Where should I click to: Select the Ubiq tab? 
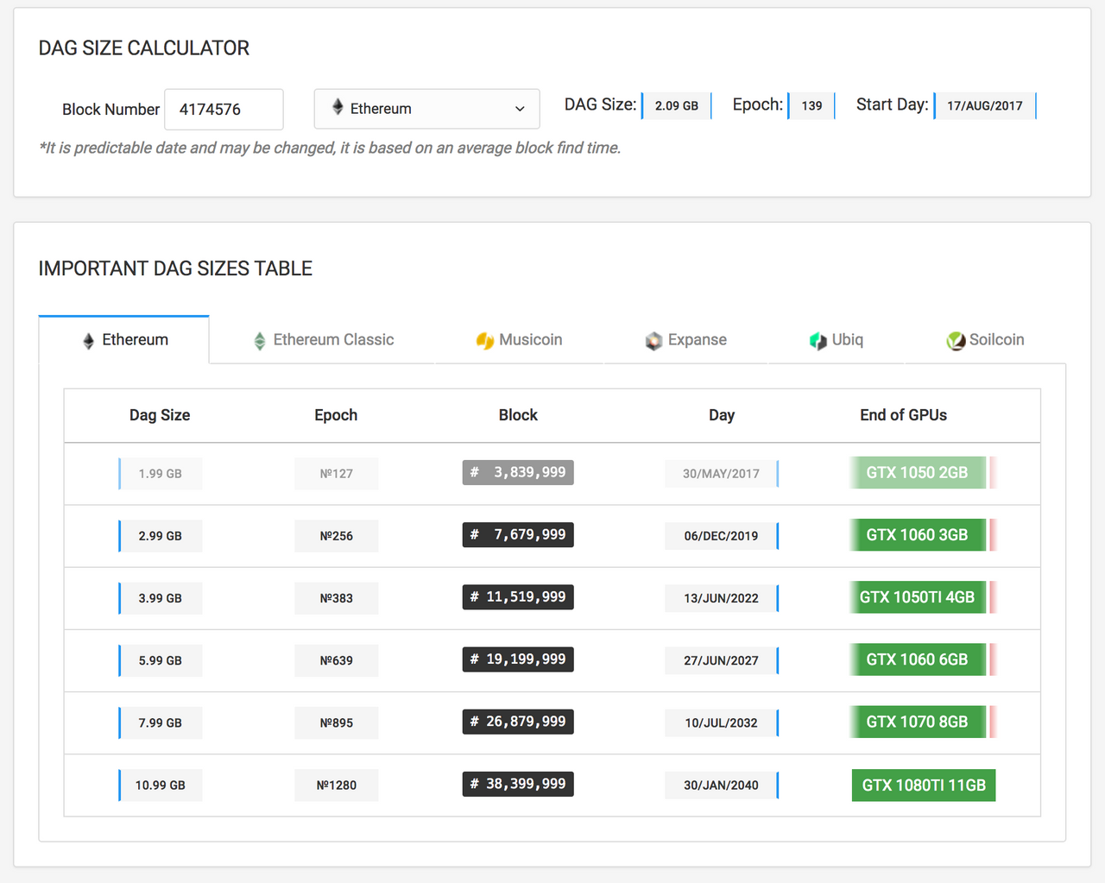click(837, 340)
